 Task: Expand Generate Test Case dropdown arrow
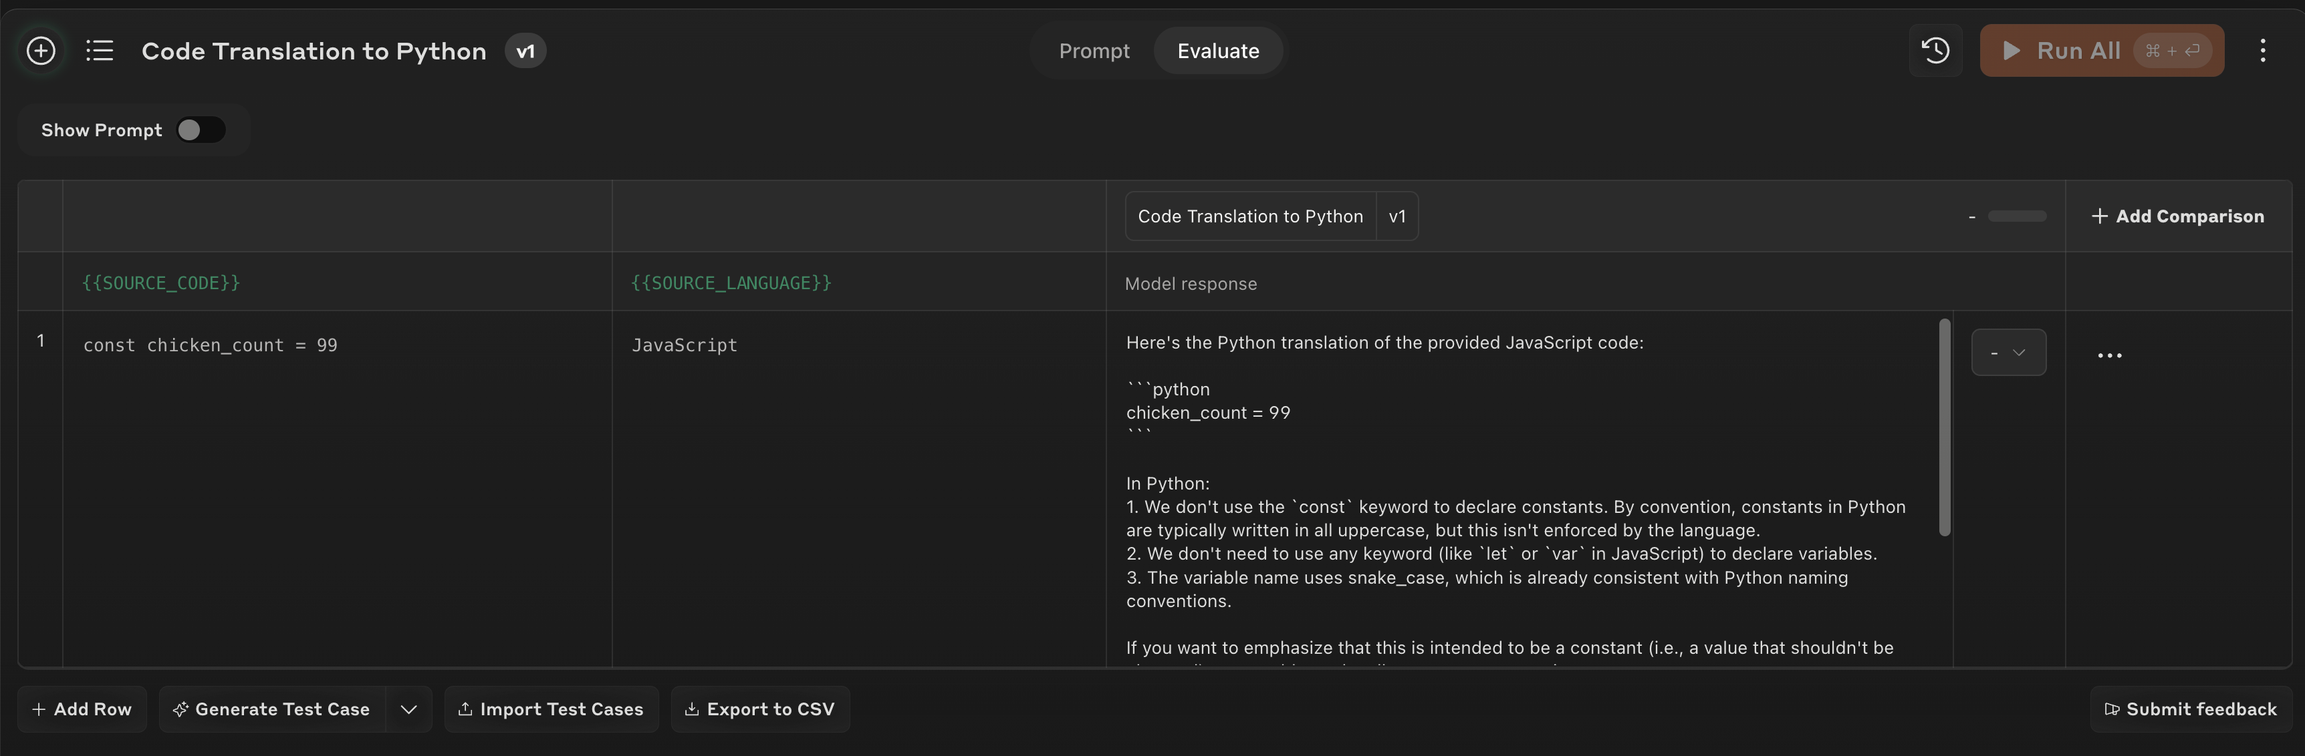pyautogui.click(x=409, y=709)
